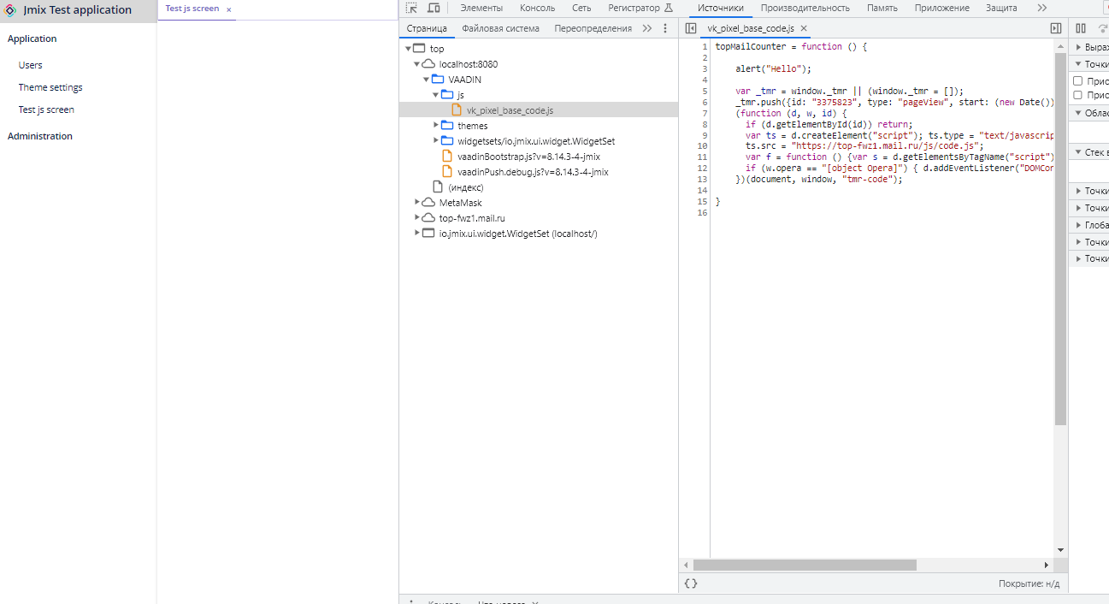Select the Страница navigator tab
This screenshot has height=604, width=1109.
(x=427, y=28)
